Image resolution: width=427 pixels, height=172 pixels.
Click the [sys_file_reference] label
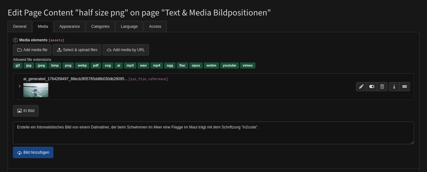tap(148, 79)
